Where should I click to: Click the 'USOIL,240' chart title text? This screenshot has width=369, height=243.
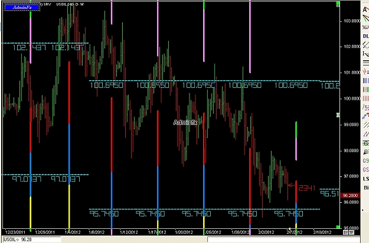pos(65,4)
